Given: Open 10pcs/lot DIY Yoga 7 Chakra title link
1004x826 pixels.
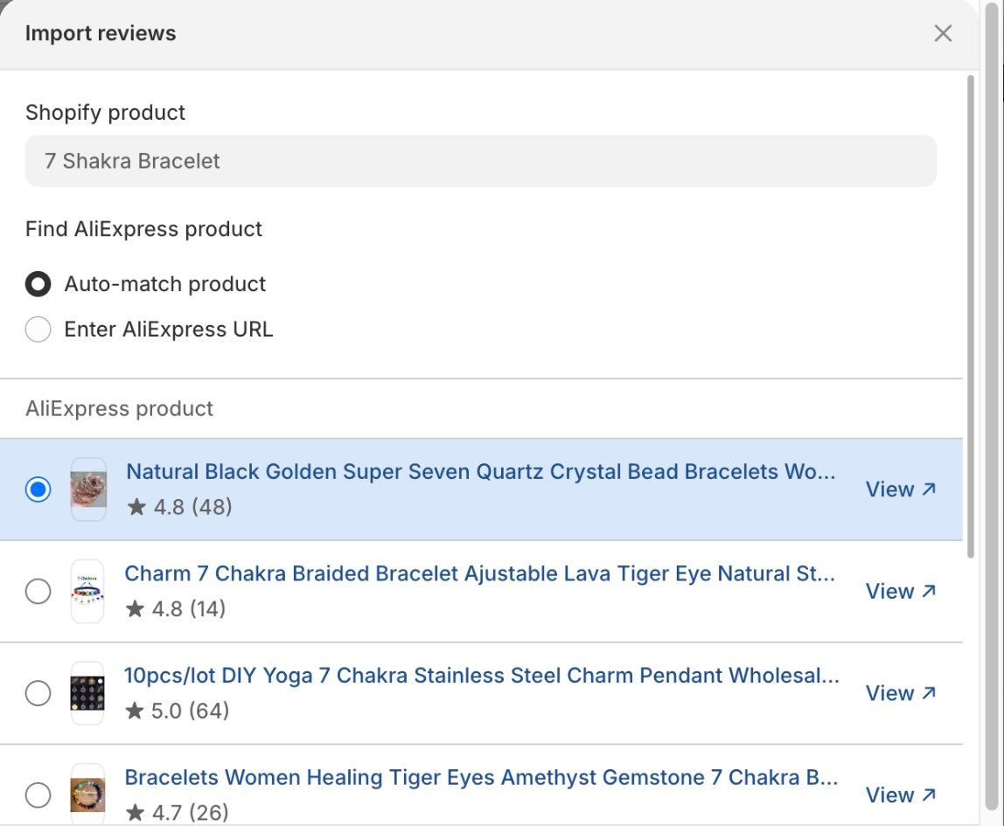Looking at the screenshot, I should pos(482,675).
